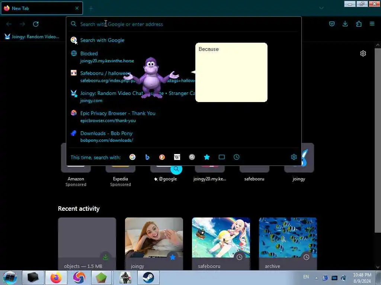Search this time with DuckDuckGo icon
The width and height of the screenshot is (381, 285).
coord(162,157)
